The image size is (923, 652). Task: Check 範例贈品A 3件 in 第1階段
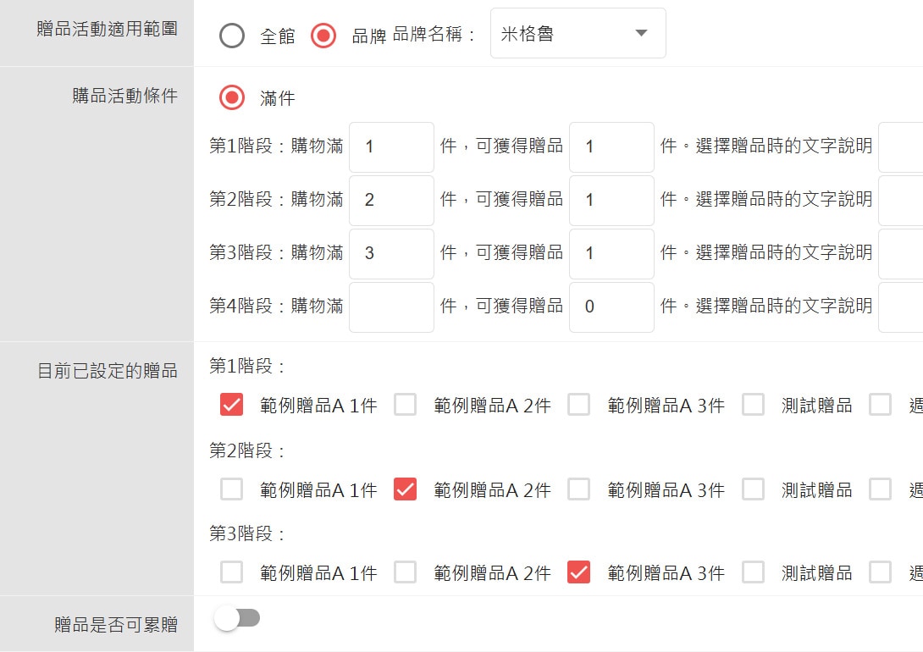coord(579,405)
